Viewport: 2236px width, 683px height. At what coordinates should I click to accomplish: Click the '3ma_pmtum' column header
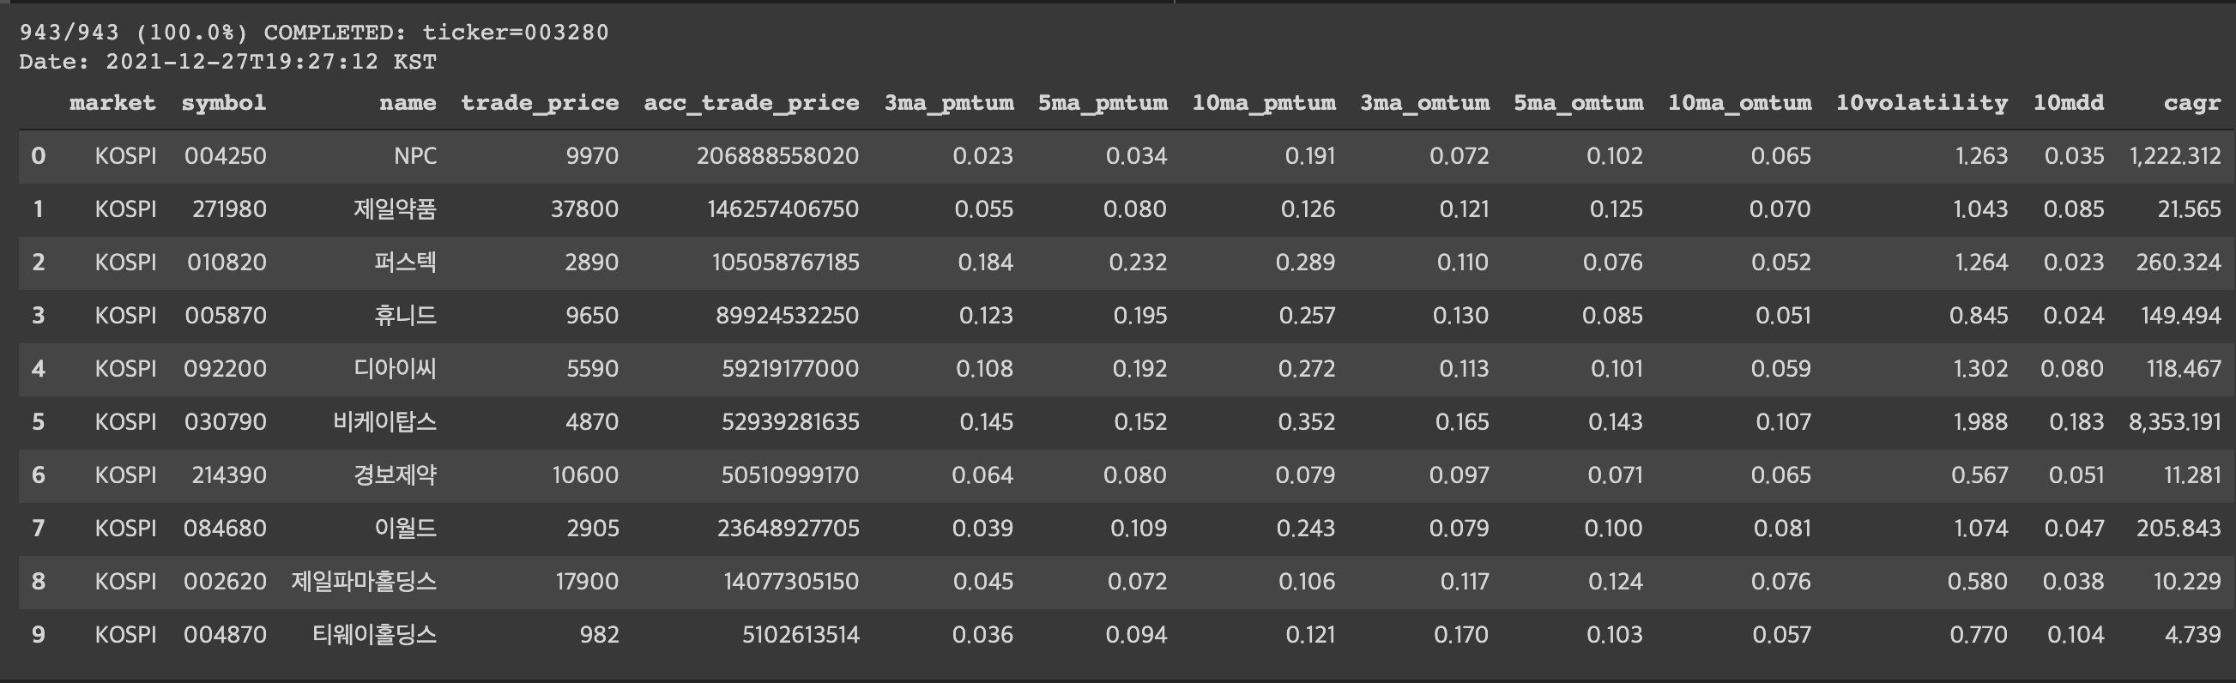point(950,103)
